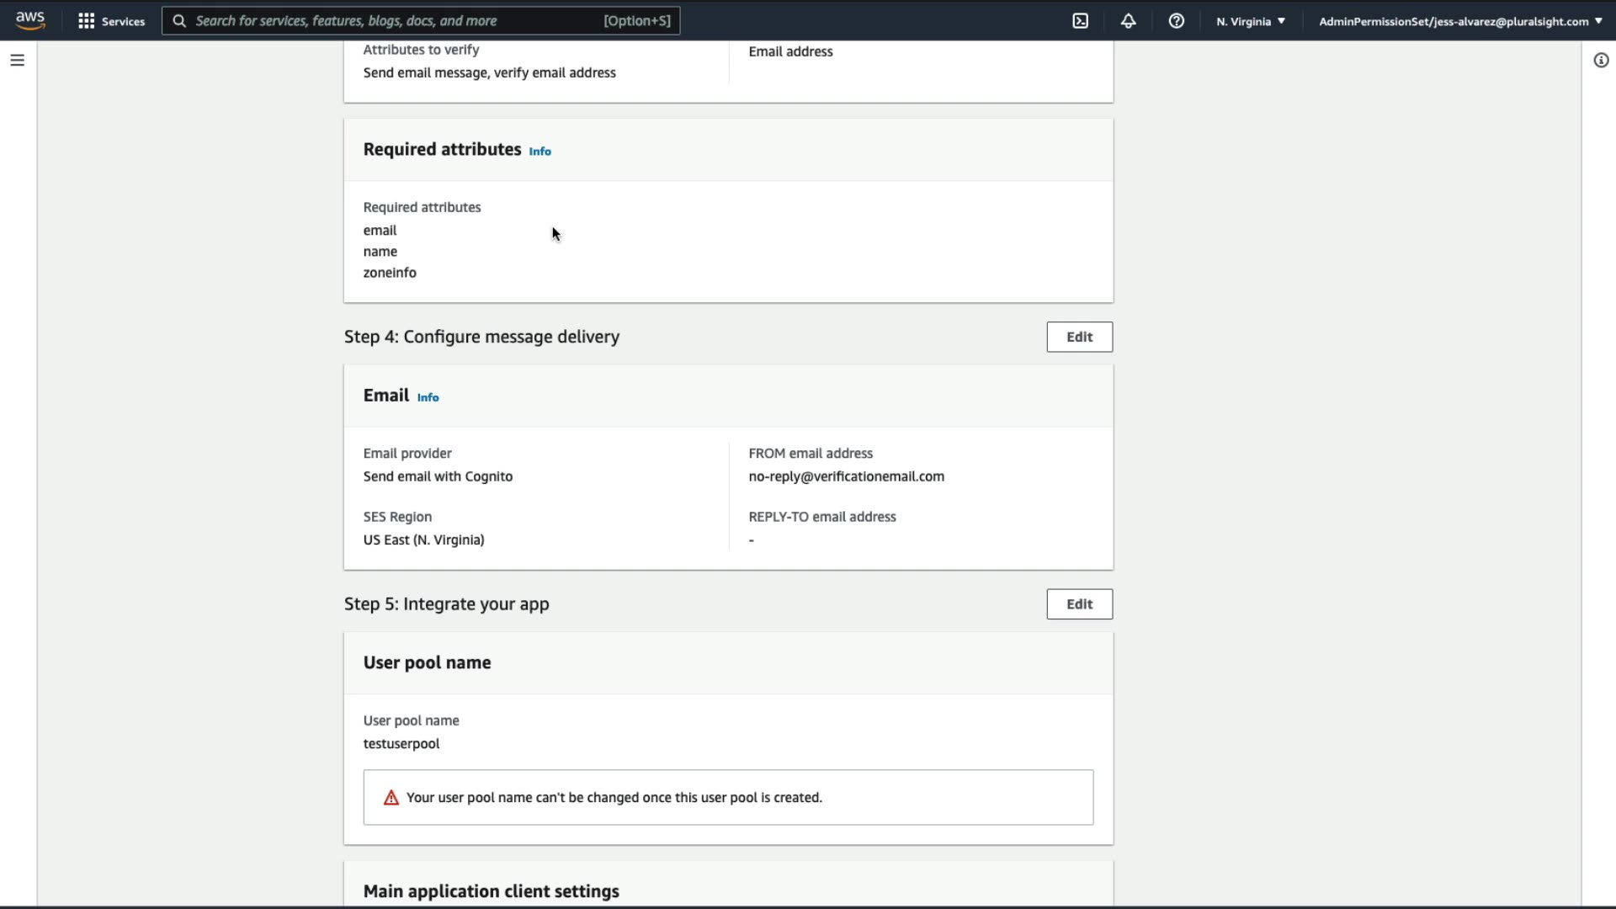The height and width of the screenshot is (909, 1616).
Task: Edit Step 5 Integrate your app
Action: click(x=1079, y=604)
